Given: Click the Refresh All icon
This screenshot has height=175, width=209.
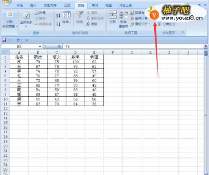Looking at the screenshot, I should pyautogui.click(x=26, y=15).
